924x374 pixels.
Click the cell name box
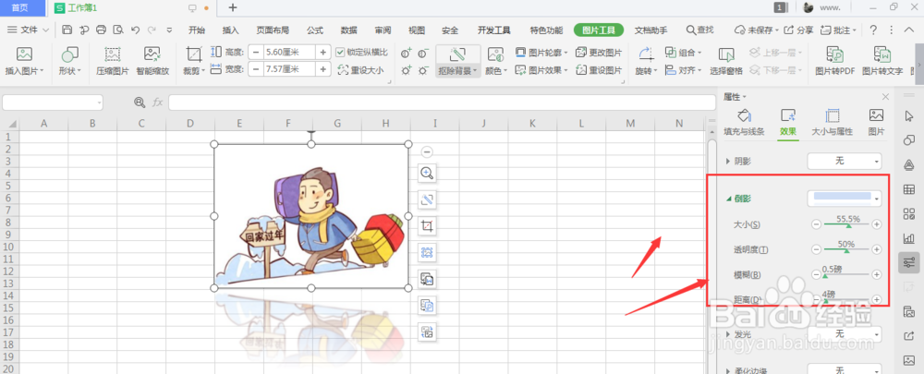tap(53, 103)
